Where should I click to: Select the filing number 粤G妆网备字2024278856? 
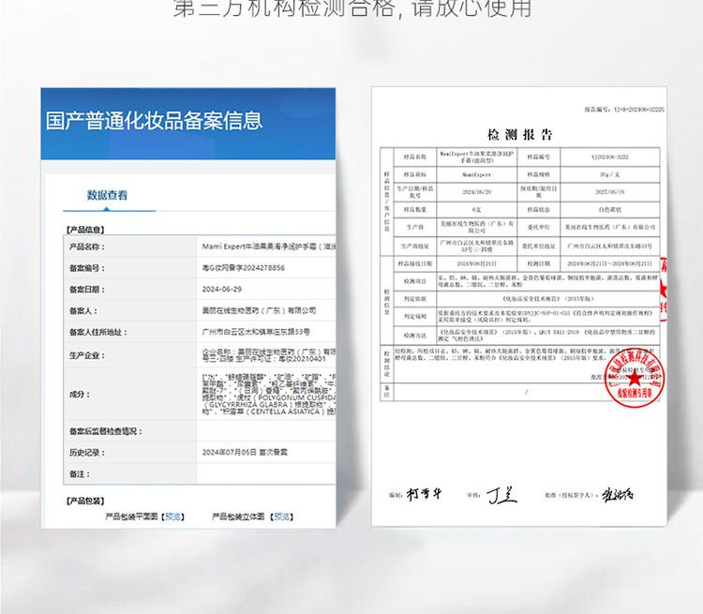pos(243,268)
